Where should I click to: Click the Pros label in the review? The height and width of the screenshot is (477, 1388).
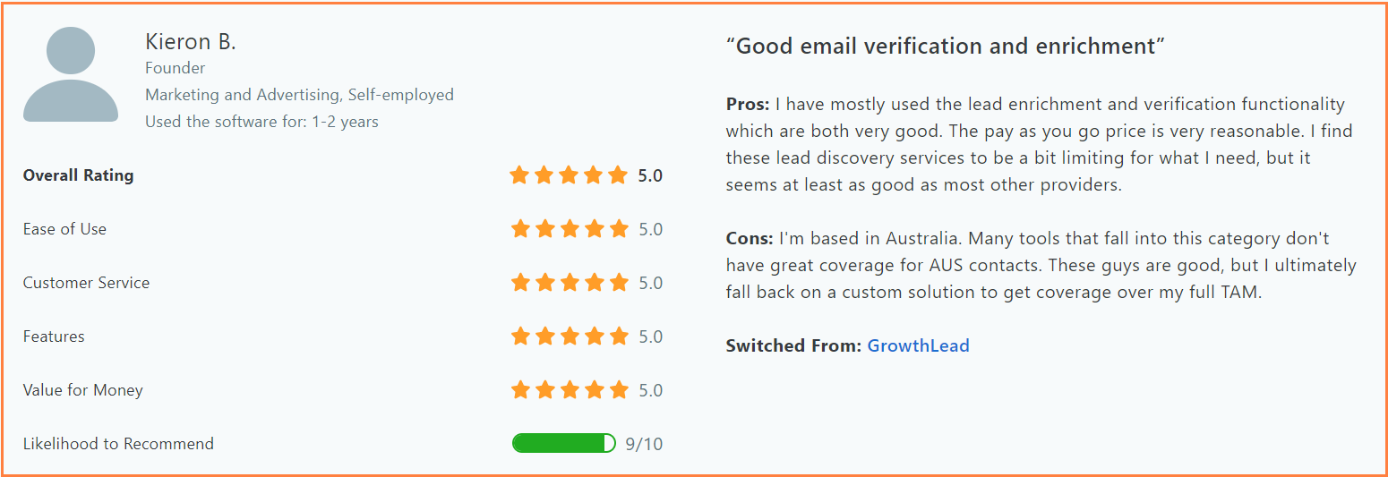coord(748,104)
